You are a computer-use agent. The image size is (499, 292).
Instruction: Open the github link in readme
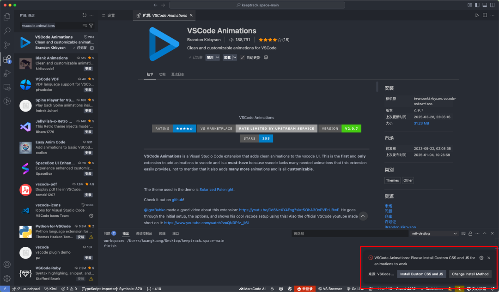pos(177,200)
